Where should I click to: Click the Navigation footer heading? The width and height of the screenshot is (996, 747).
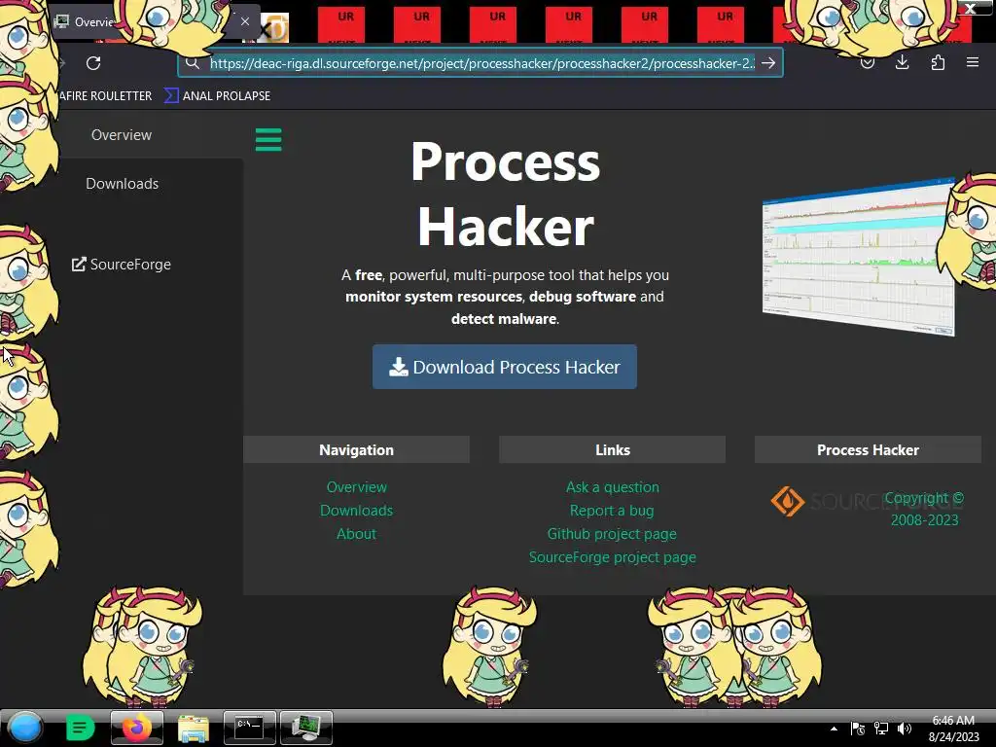point(356,449)
